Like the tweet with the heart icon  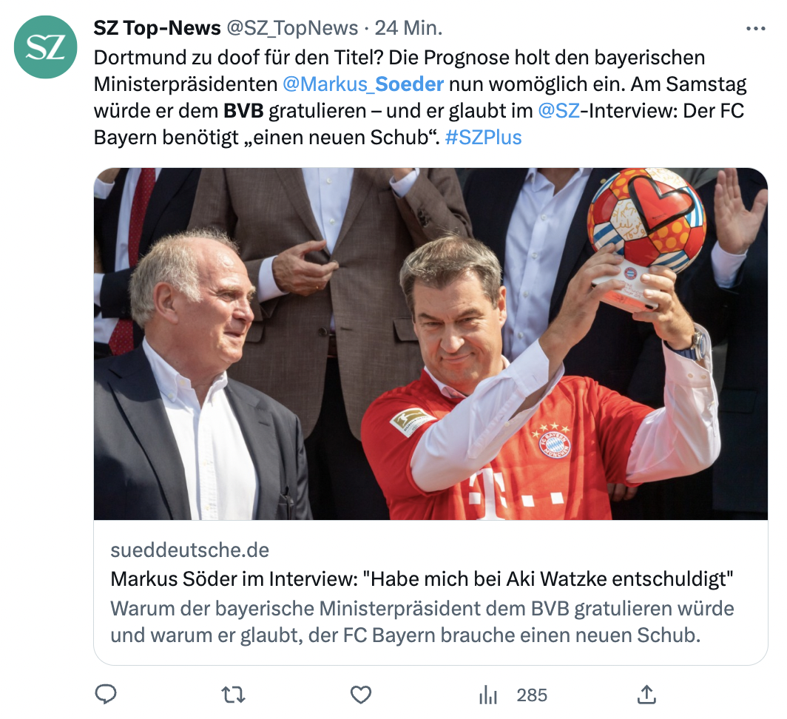coord(360,695)
